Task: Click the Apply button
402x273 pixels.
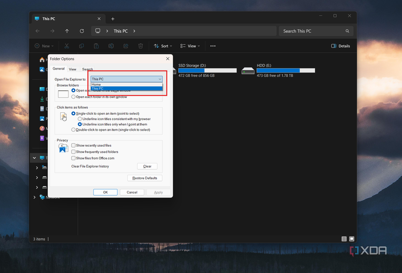Action: (158, 192)
